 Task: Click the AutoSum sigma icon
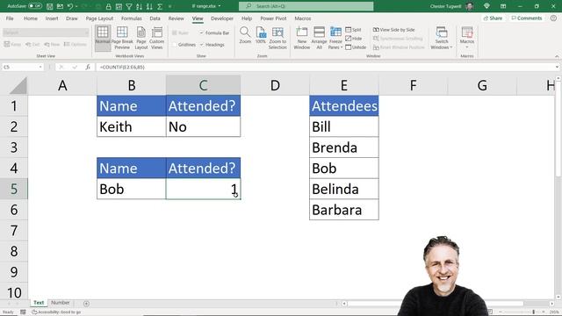pyautogui.click(x=160, y=6)
